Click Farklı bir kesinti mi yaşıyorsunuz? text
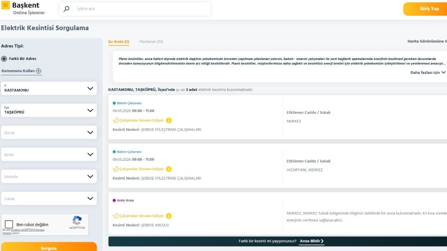 pyautogui.click(x=268, y=241)
